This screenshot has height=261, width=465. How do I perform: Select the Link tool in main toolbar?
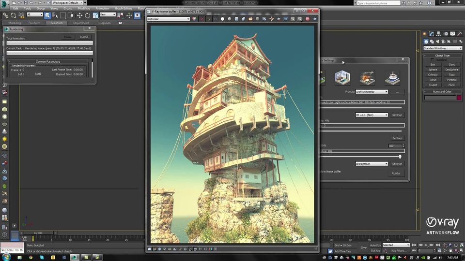pyautogui.click(x=6, y=15)
